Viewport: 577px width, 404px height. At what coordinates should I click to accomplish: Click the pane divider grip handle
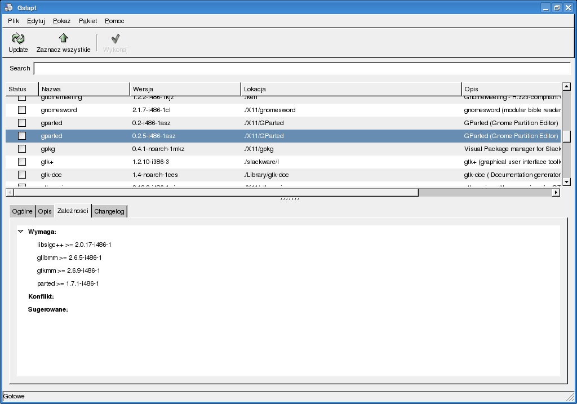coord(290,199)
